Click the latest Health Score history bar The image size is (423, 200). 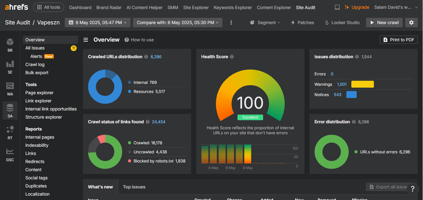(x=248, y=154)
